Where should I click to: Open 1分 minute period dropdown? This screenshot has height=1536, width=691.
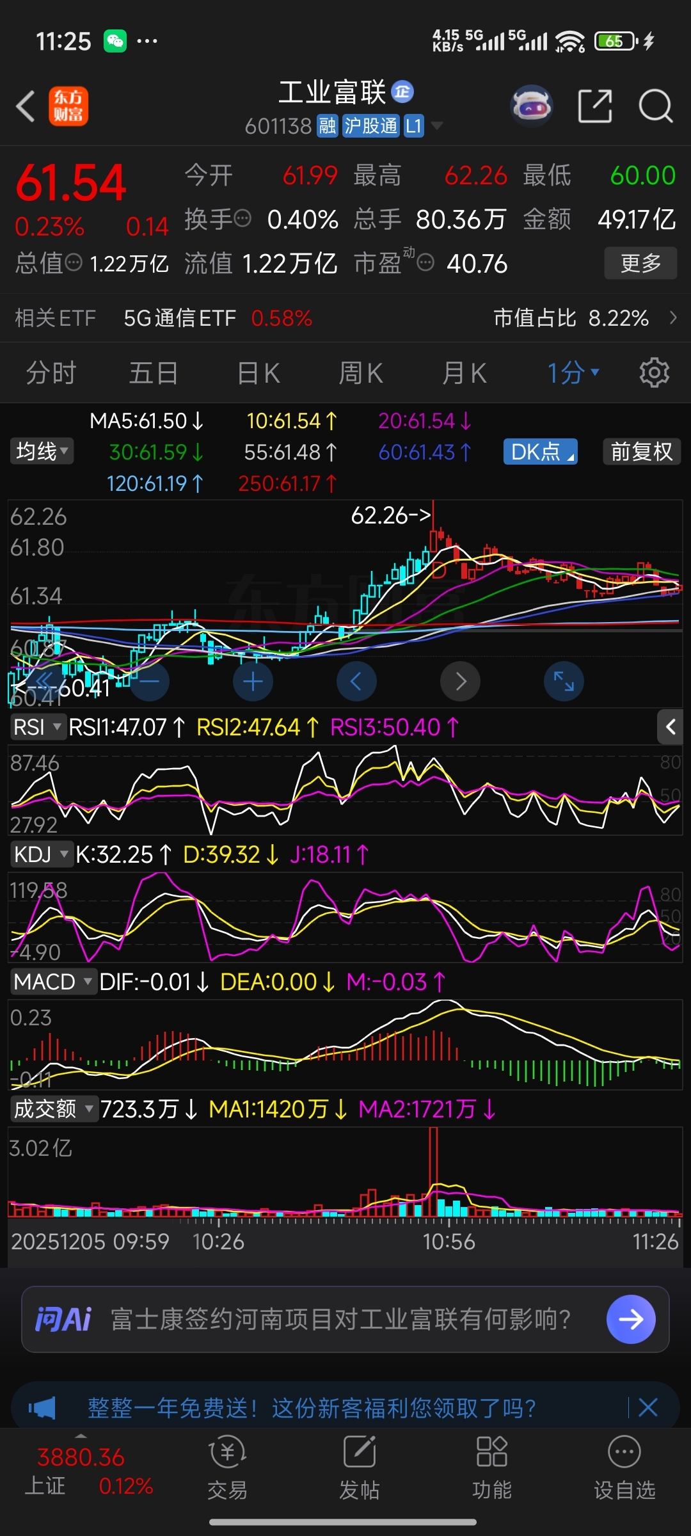tap(573, 372)
